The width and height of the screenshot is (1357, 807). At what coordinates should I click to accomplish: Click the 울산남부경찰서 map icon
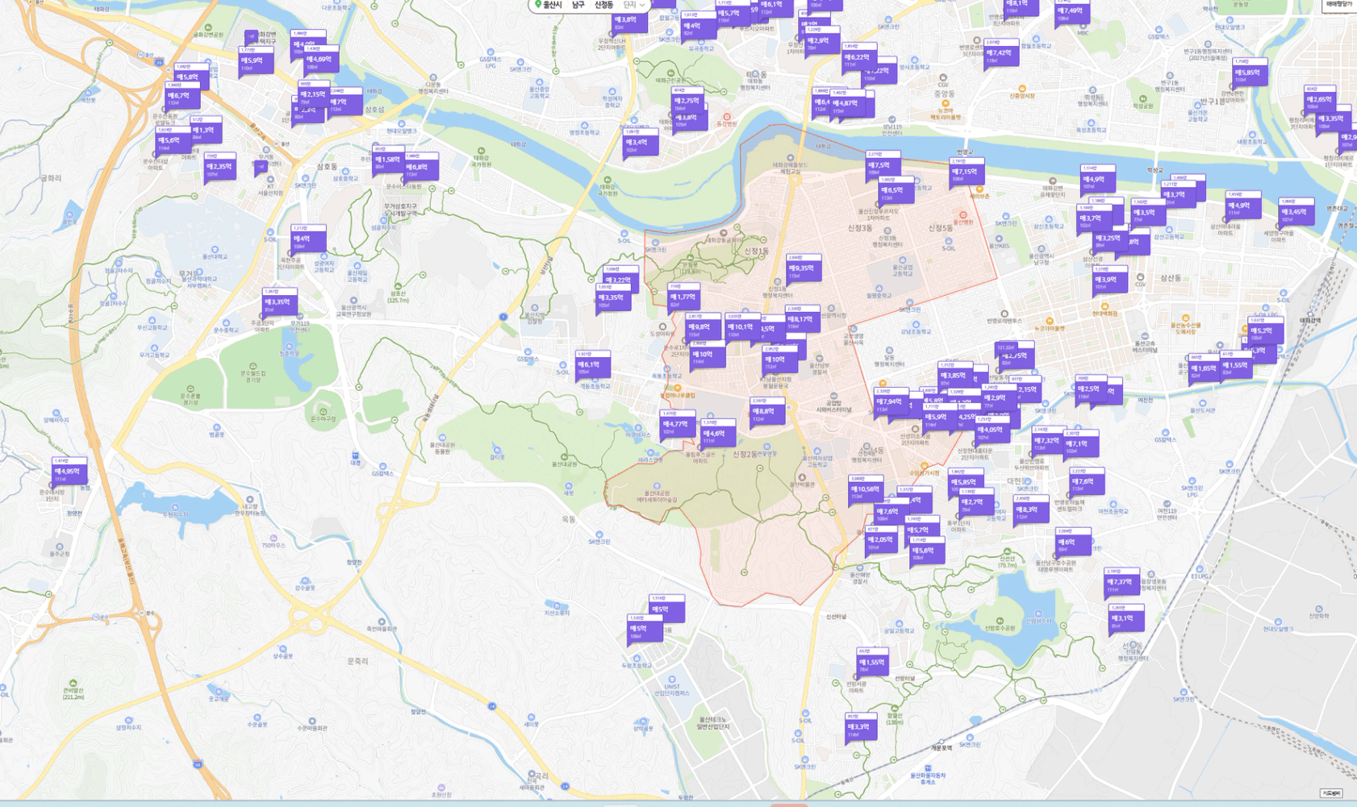pyautogui.click(x=819, y=359)
